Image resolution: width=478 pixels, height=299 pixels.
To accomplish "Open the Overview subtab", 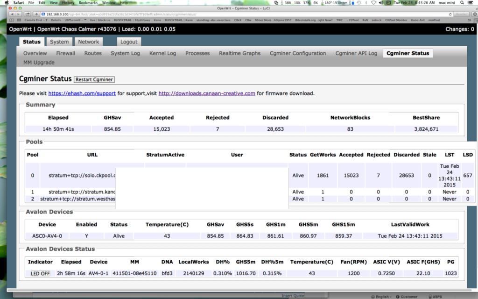I will pos(35,53).
